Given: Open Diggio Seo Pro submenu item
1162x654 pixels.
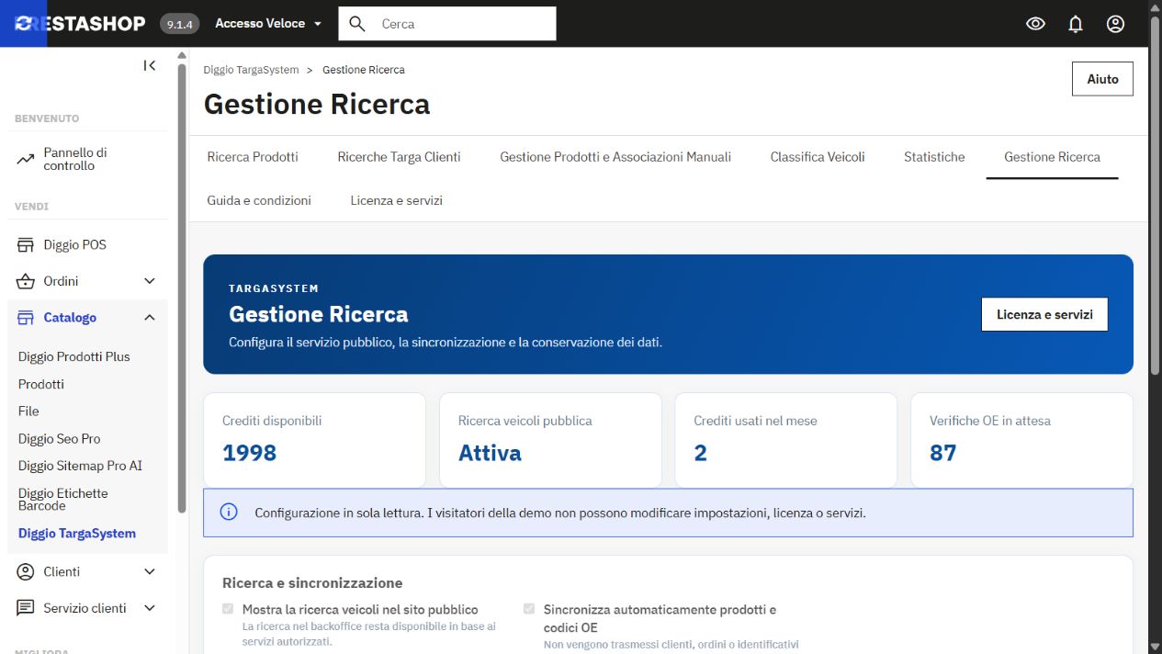Looking at the screenshot, I should (x=60, y=439).
